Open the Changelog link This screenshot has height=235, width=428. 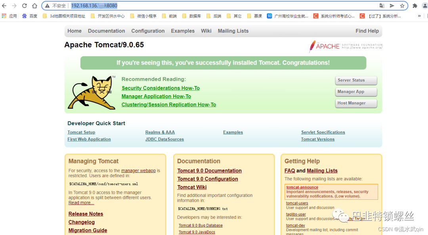click(x=82, y=222)
